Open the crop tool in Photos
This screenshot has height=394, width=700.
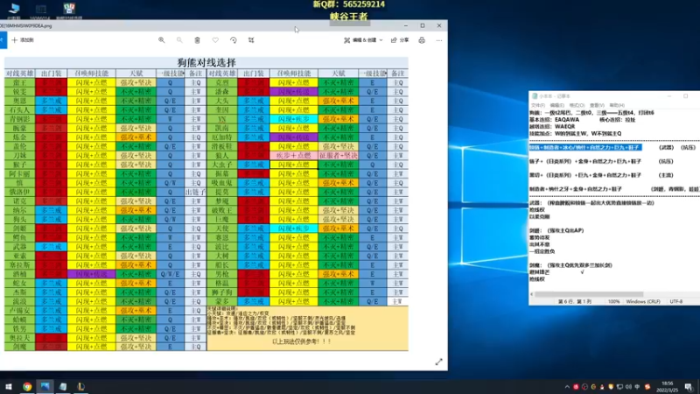[x=251, y=40]
